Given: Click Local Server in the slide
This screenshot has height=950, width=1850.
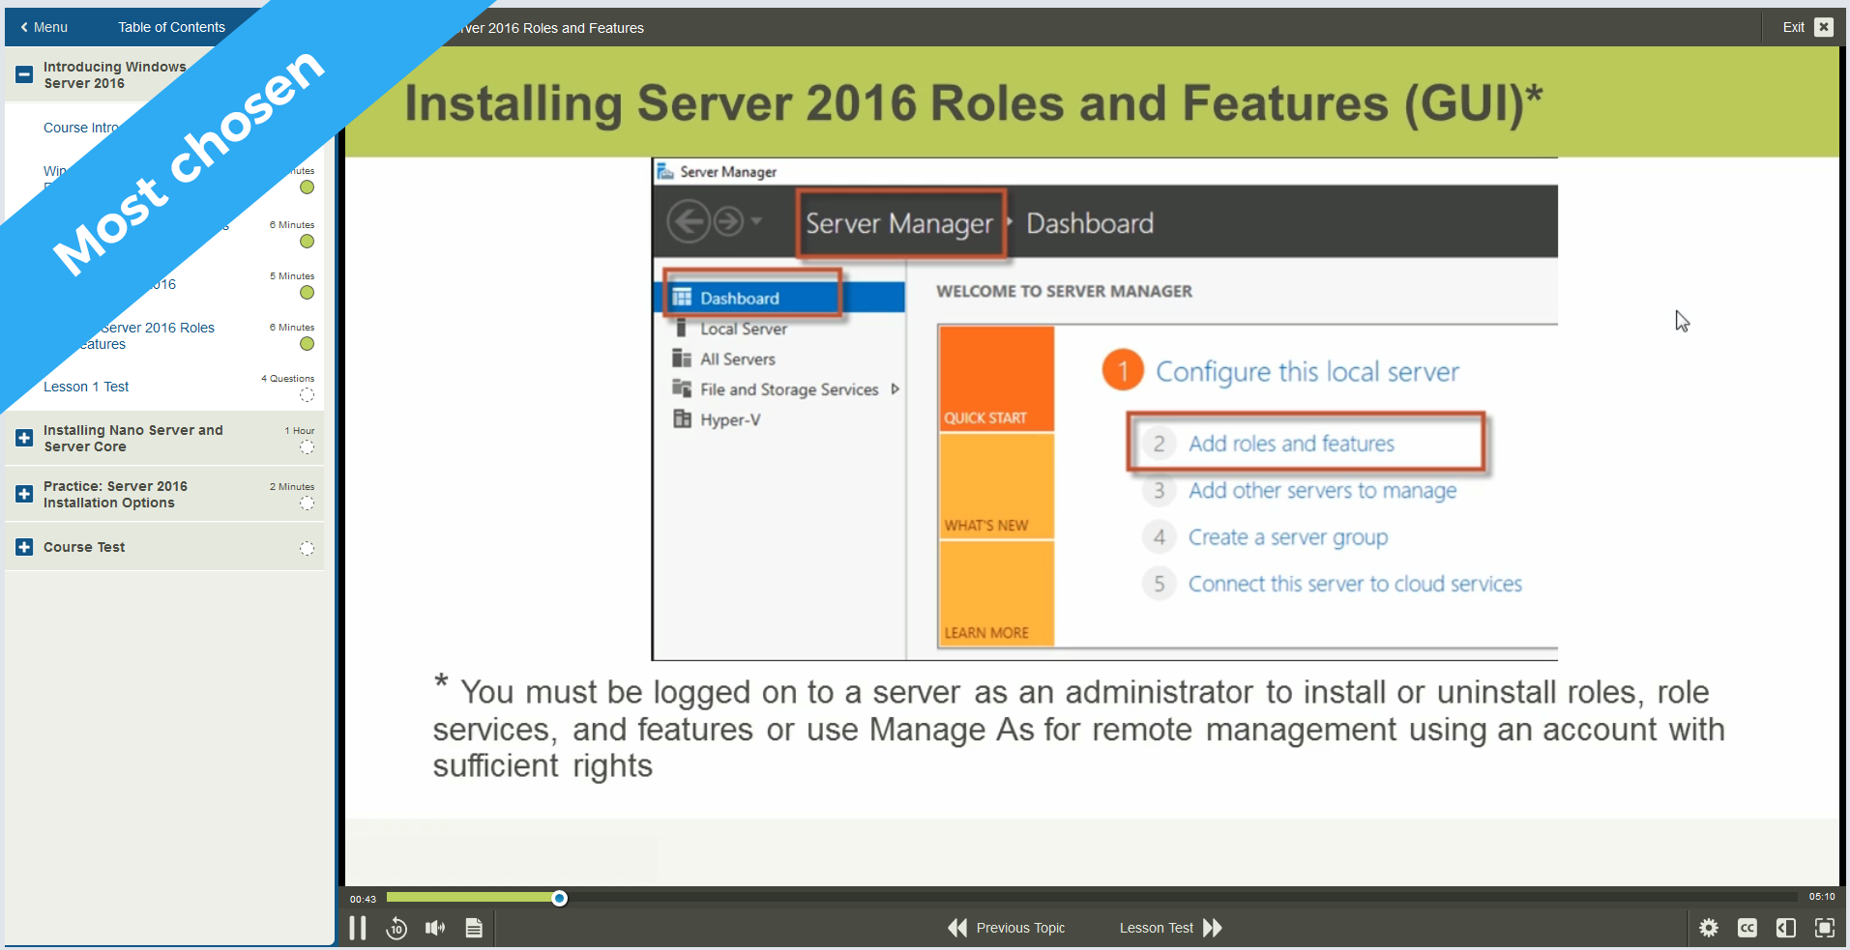Looking at the screenshot, I should [744, 329].
